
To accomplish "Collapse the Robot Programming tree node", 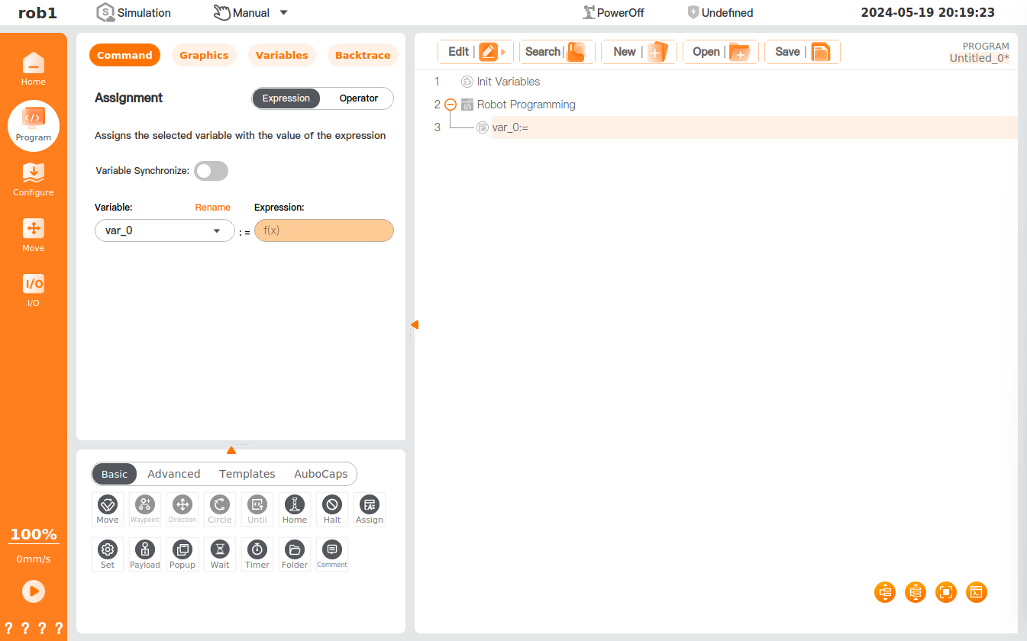I will click(x=451, y=105).
